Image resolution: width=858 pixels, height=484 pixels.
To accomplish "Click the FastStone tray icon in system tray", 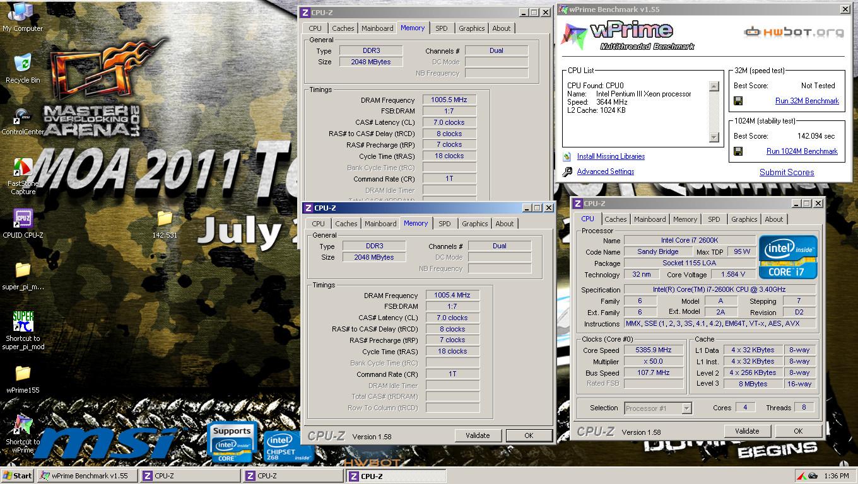I will tap(801, 475).
